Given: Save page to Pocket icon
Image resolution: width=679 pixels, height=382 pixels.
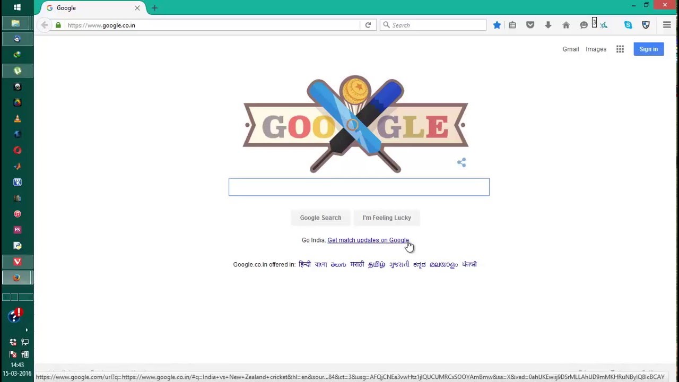Looking at the screenshot, I should [530, 25].
